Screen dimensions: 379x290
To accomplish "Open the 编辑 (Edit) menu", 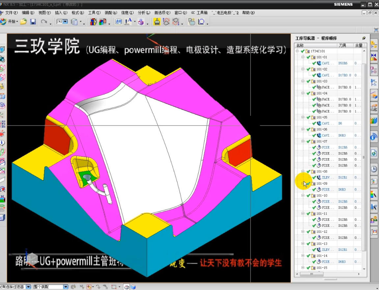I will point(28,13).
